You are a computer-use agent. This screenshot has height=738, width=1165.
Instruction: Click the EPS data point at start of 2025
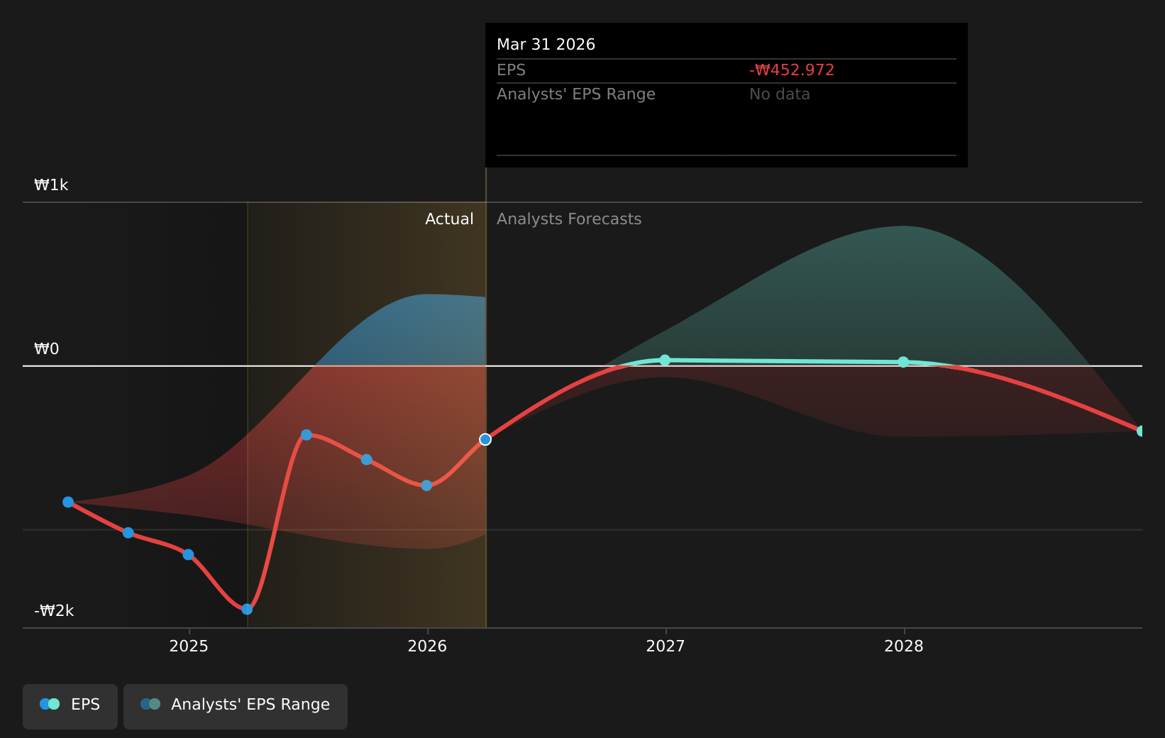pos(188,555)
